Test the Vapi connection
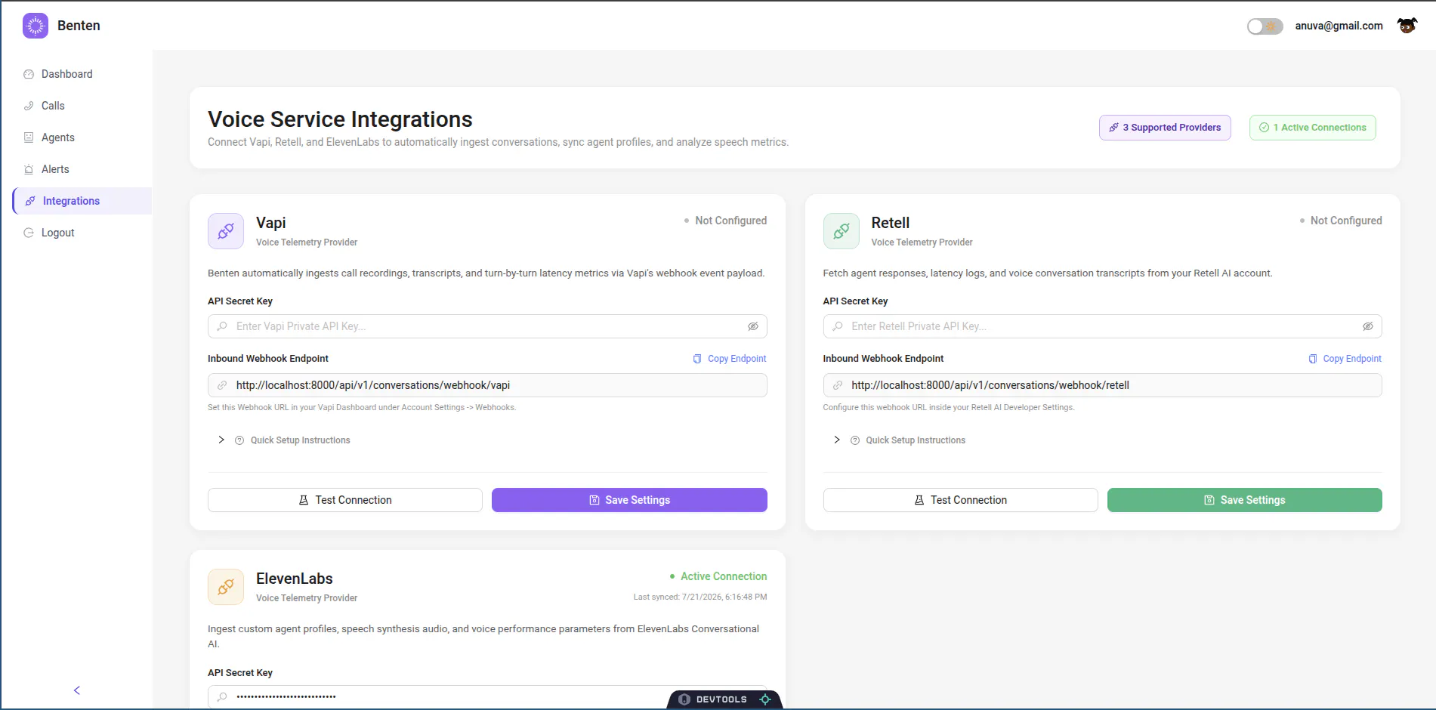 (345, 500)
